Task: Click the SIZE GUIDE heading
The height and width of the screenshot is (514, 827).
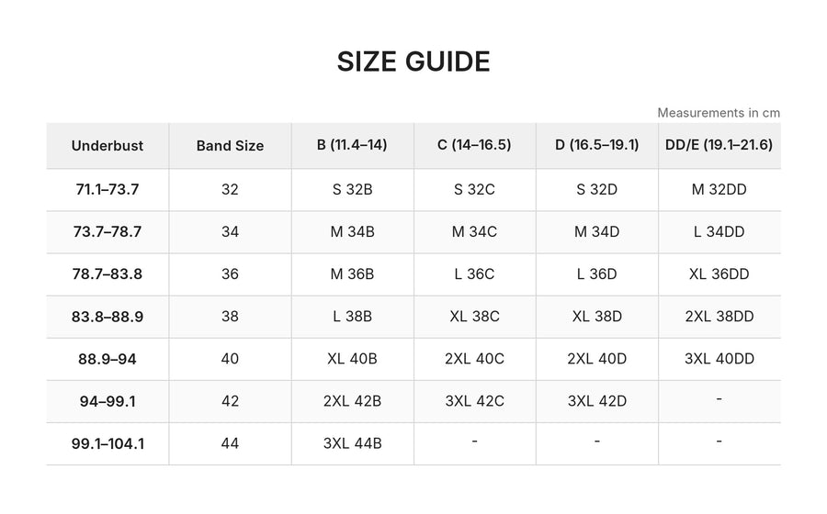Action: 413,61
